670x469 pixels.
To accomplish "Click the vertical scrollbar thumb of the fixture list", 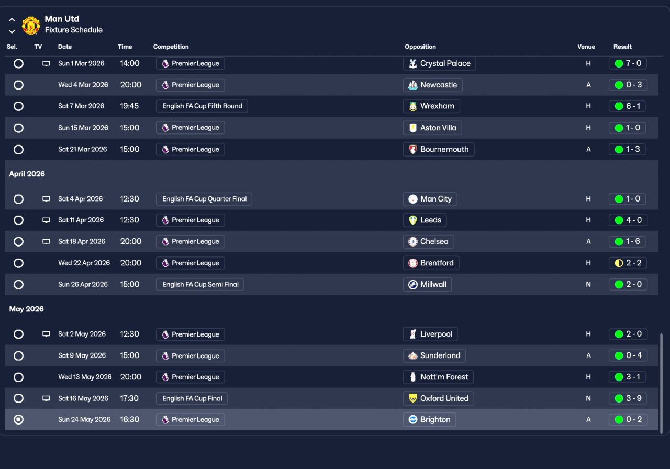I will (661, 384).
